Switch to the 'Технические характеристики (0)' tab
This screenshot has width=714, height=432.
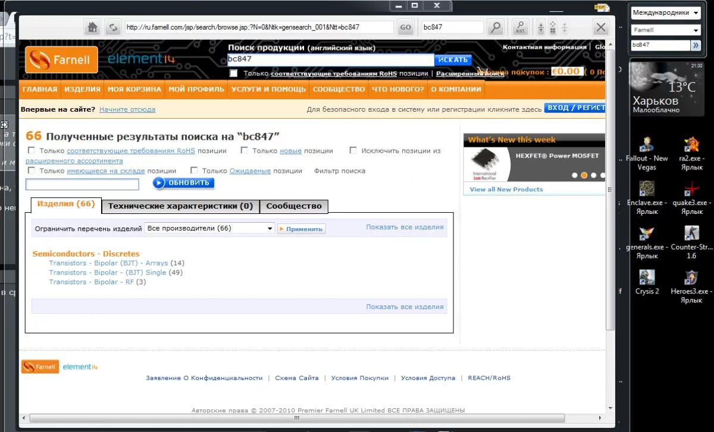coord(180,206)
